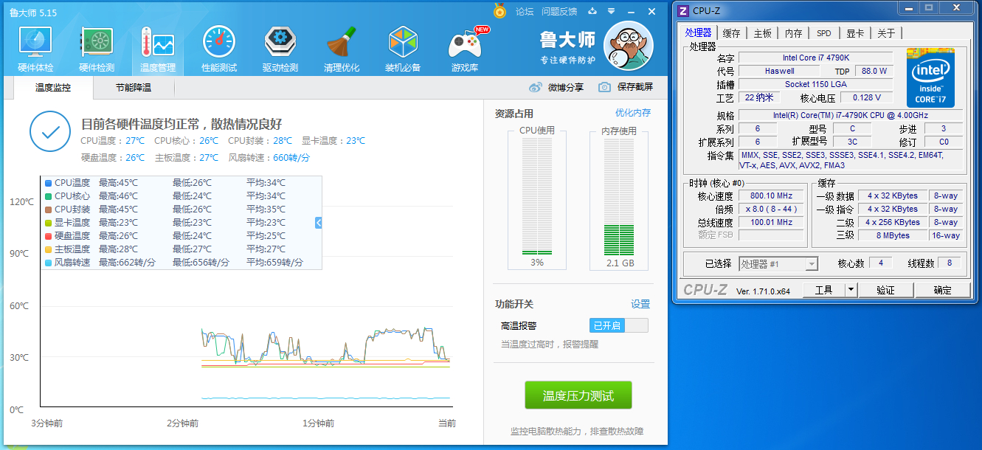Click the CPU-Z title bar icon
982x450 pixels.
tap(683, 10)
